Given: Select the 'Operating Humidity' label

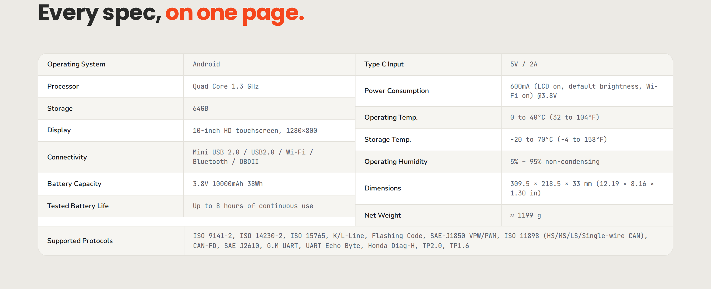Looking at the screenshot, I should (396, 162).
